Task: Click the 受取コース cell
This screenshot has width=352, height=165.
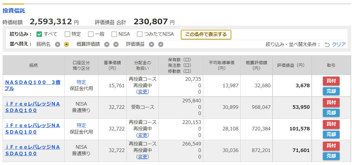Action: [x=143, y=107]
